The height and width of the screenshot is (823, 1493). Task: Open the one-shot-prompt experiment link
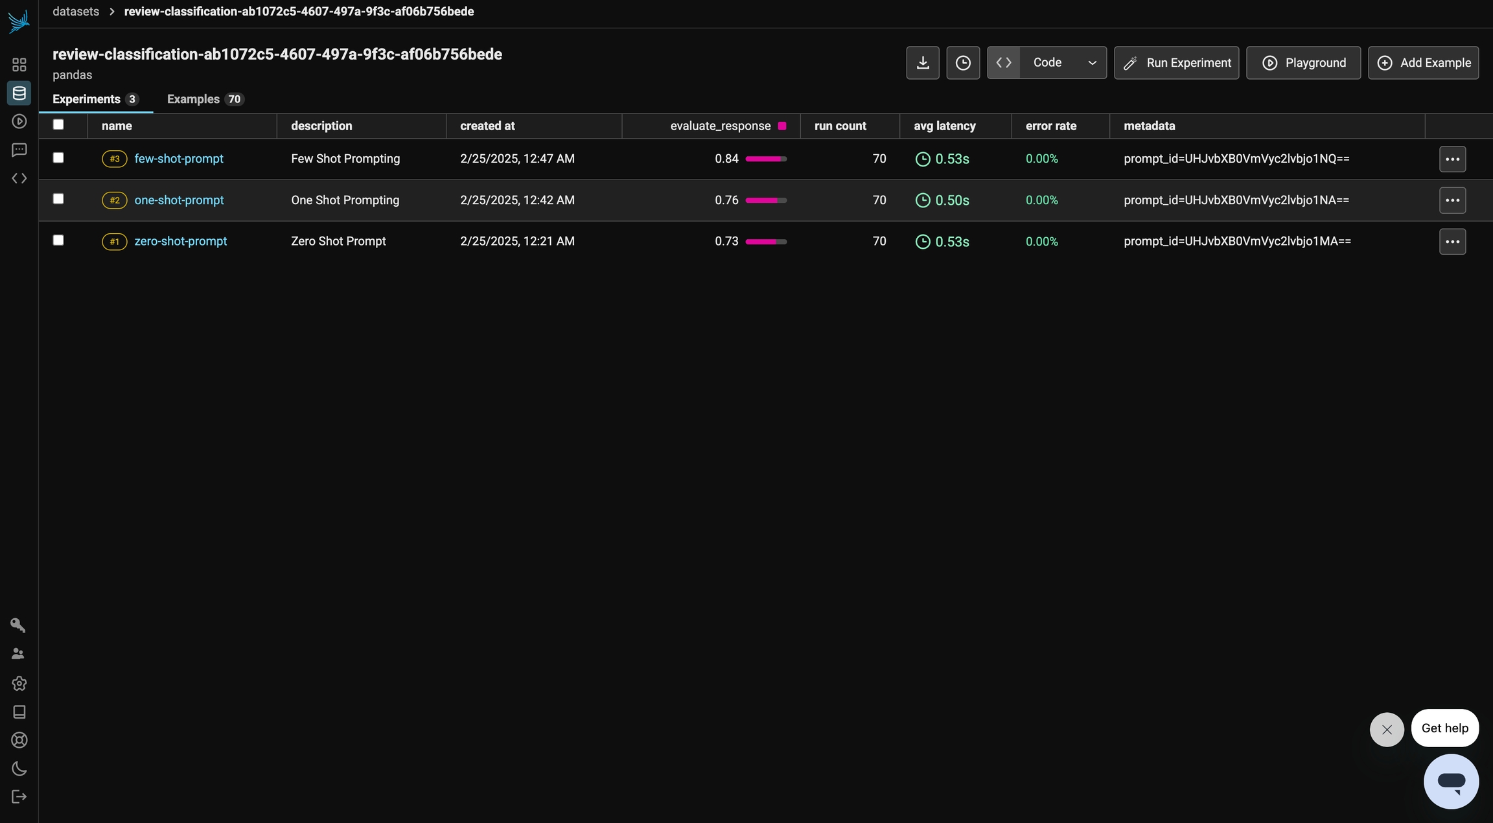179,200
